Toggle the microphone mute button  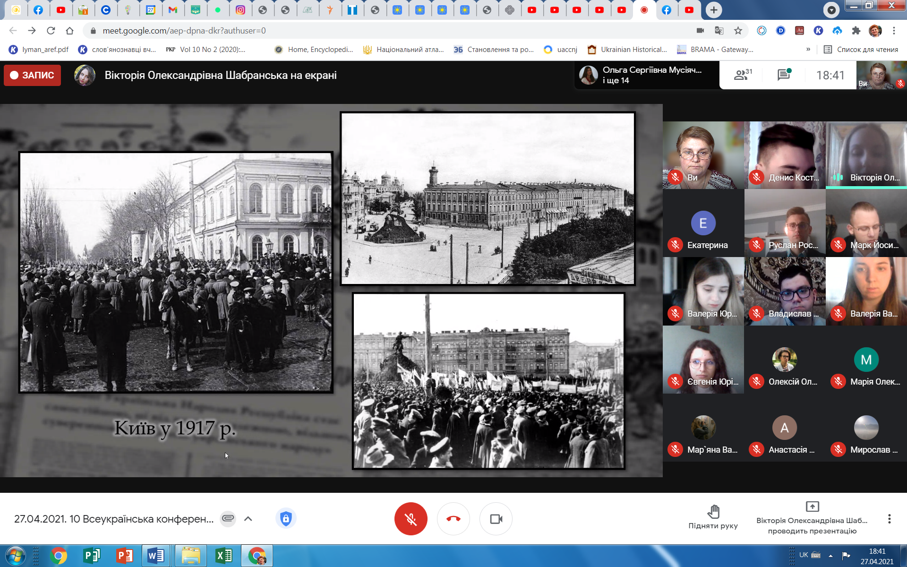coord(411,519)
